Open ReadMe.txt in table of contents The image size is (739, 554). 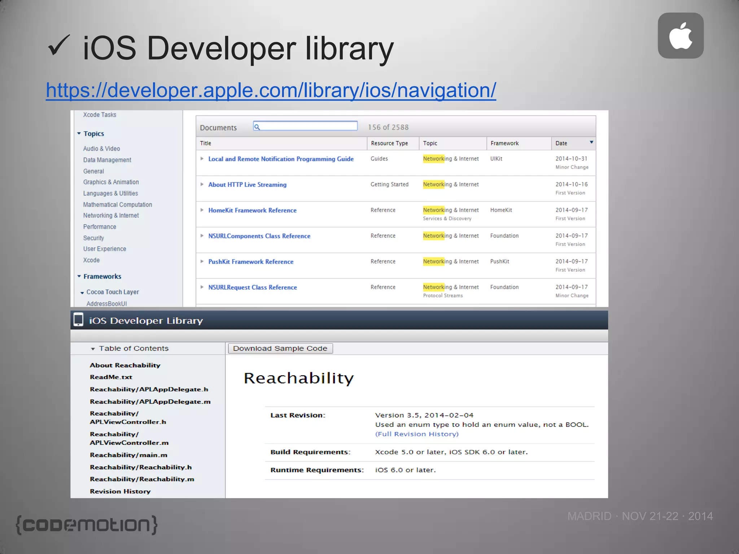pos(111,377)
